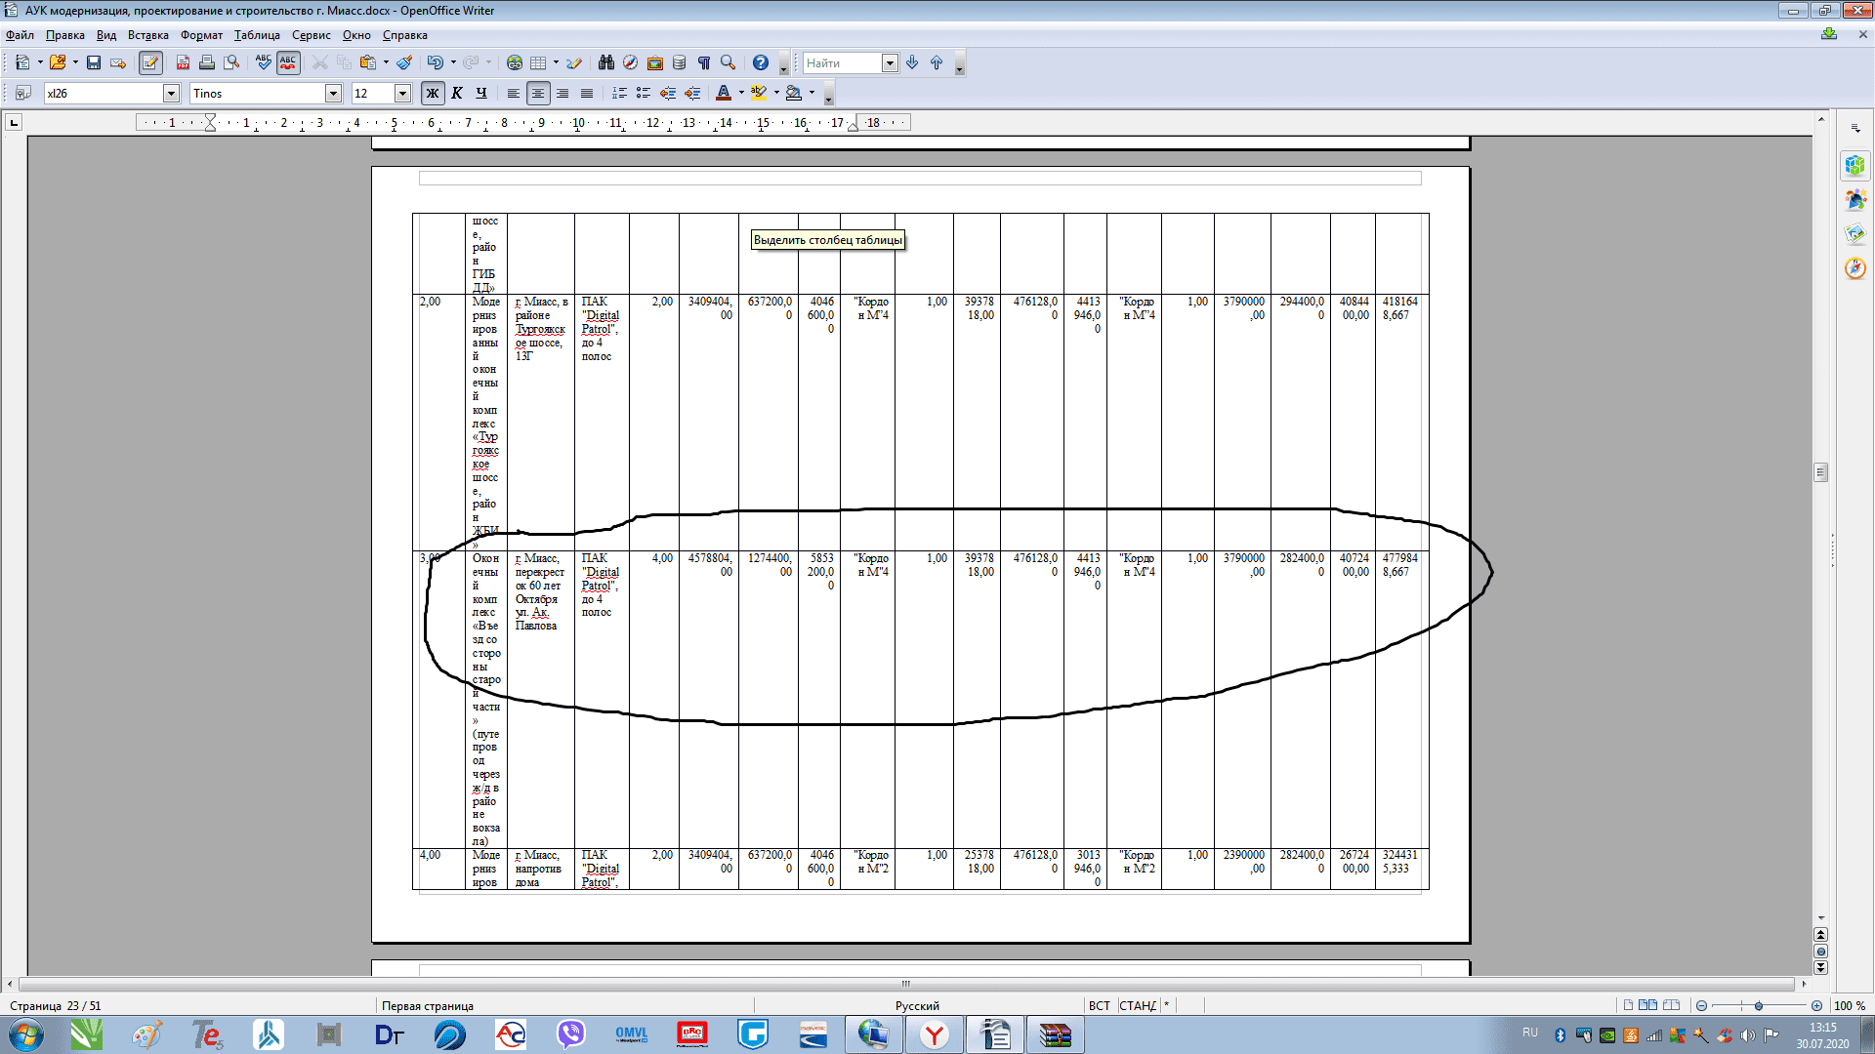Open the Сервис menu
Screen dimensions: 1875x1054
[311, 35]
